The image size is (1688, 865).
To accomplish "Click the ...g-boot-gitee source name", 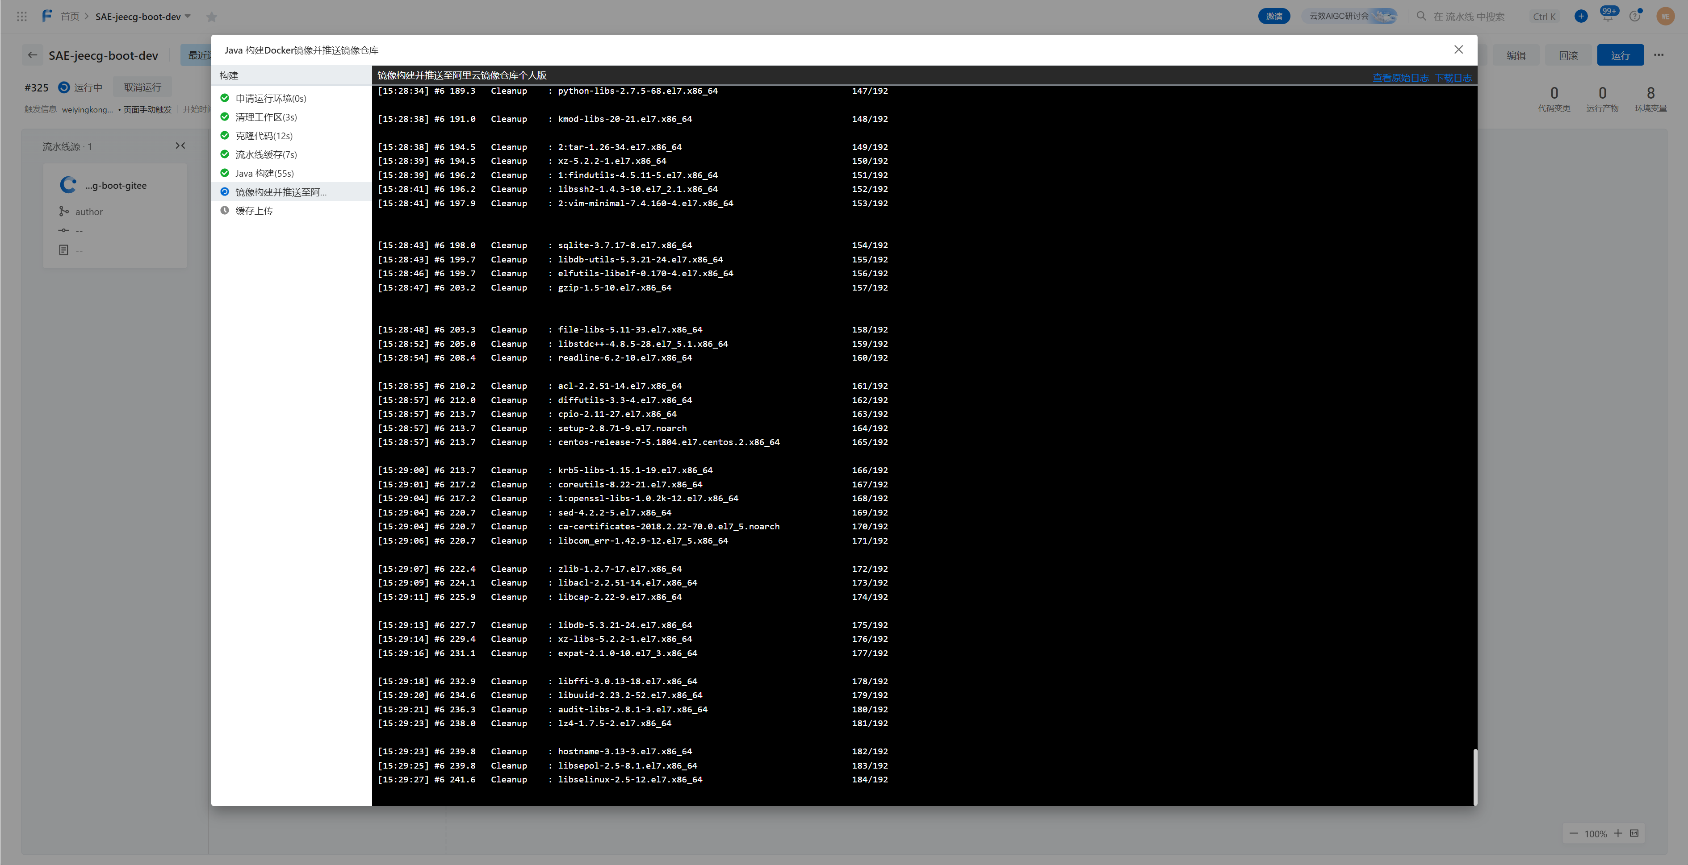I will 116,185.
